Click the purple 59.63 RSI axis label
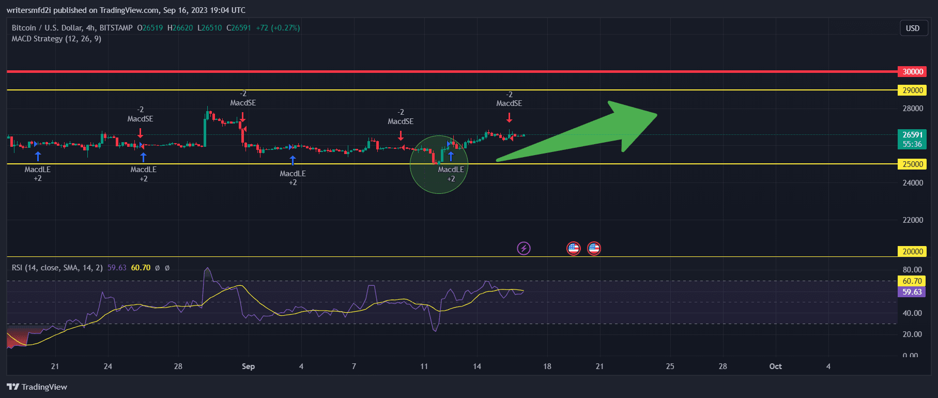Screen dimensions: 938x398 click(x=912, y=292)
